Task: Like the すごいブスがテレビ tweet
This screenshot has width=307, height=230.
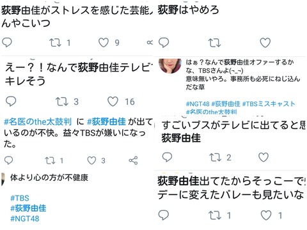Action: point(264,157)
